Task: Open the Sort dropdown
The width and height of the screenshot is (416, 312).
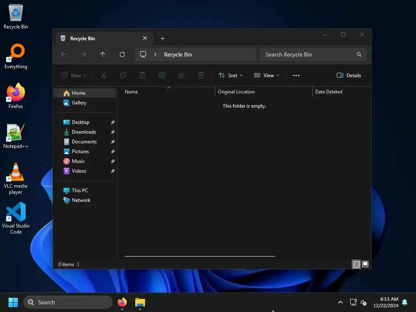Action: (x=230, y=75)
